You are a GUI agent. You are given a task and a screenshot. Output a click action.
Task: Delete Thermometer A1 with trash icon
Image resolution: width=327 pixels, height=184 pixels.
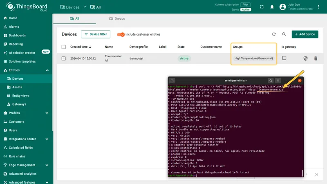click(316, 58)
